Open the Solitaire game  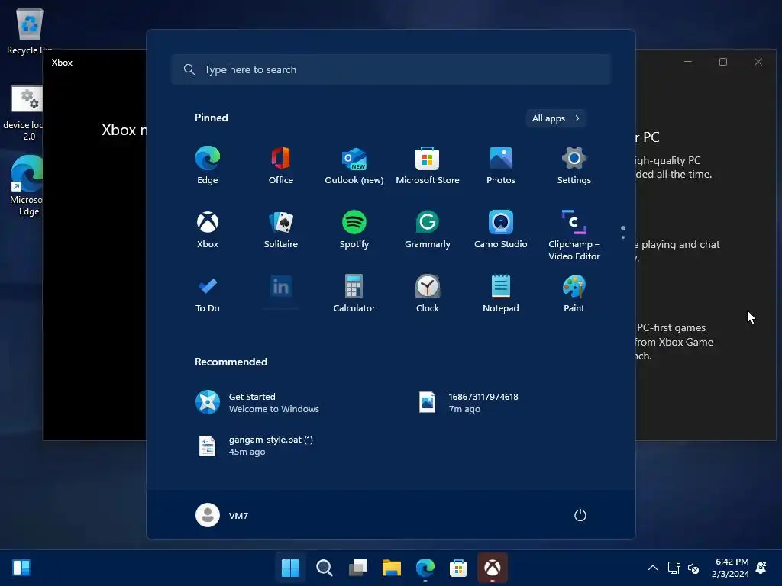tap(281, 229)
